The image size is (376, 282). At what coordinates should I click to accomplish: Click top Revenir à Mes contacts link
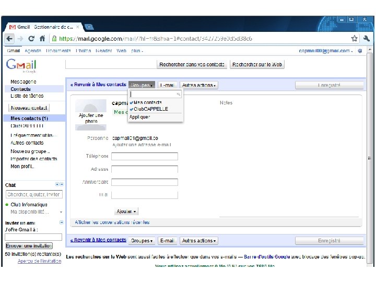pos(98,85)
